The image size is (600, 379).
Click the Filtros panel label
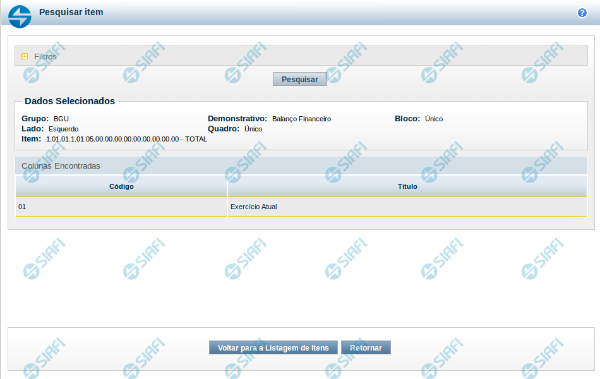click(x=45, y=56)
